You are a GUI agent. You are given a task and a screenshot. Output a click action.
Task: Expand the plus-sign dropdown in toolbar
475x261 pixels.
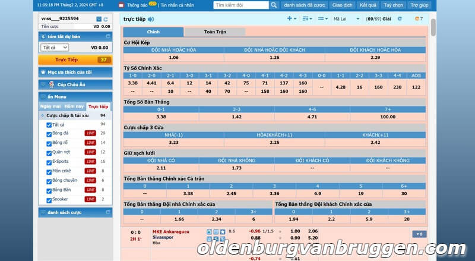coord(292,19)
